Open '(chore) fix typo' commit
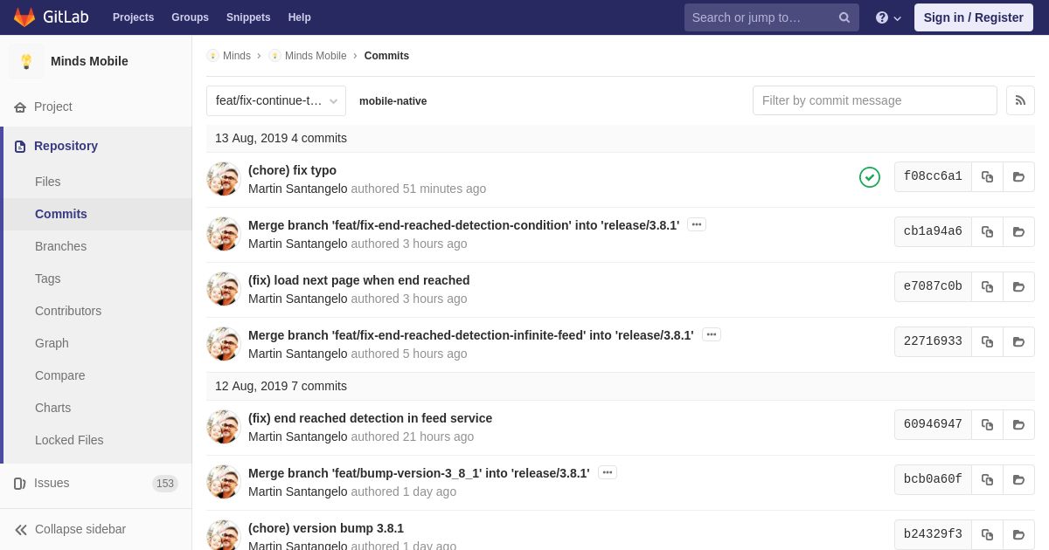The width and height of the screenshot is (1049, 550). (x=292, y=170)
